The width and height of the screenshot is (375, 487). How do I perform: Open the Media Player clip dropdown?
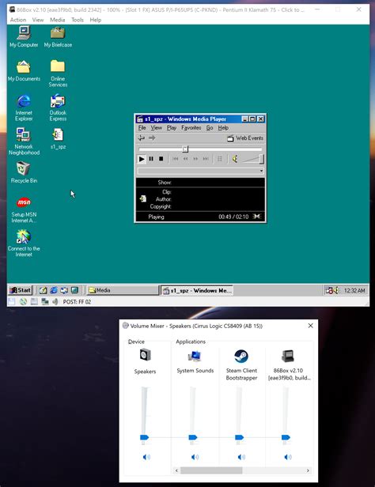(x=261, y=171)
